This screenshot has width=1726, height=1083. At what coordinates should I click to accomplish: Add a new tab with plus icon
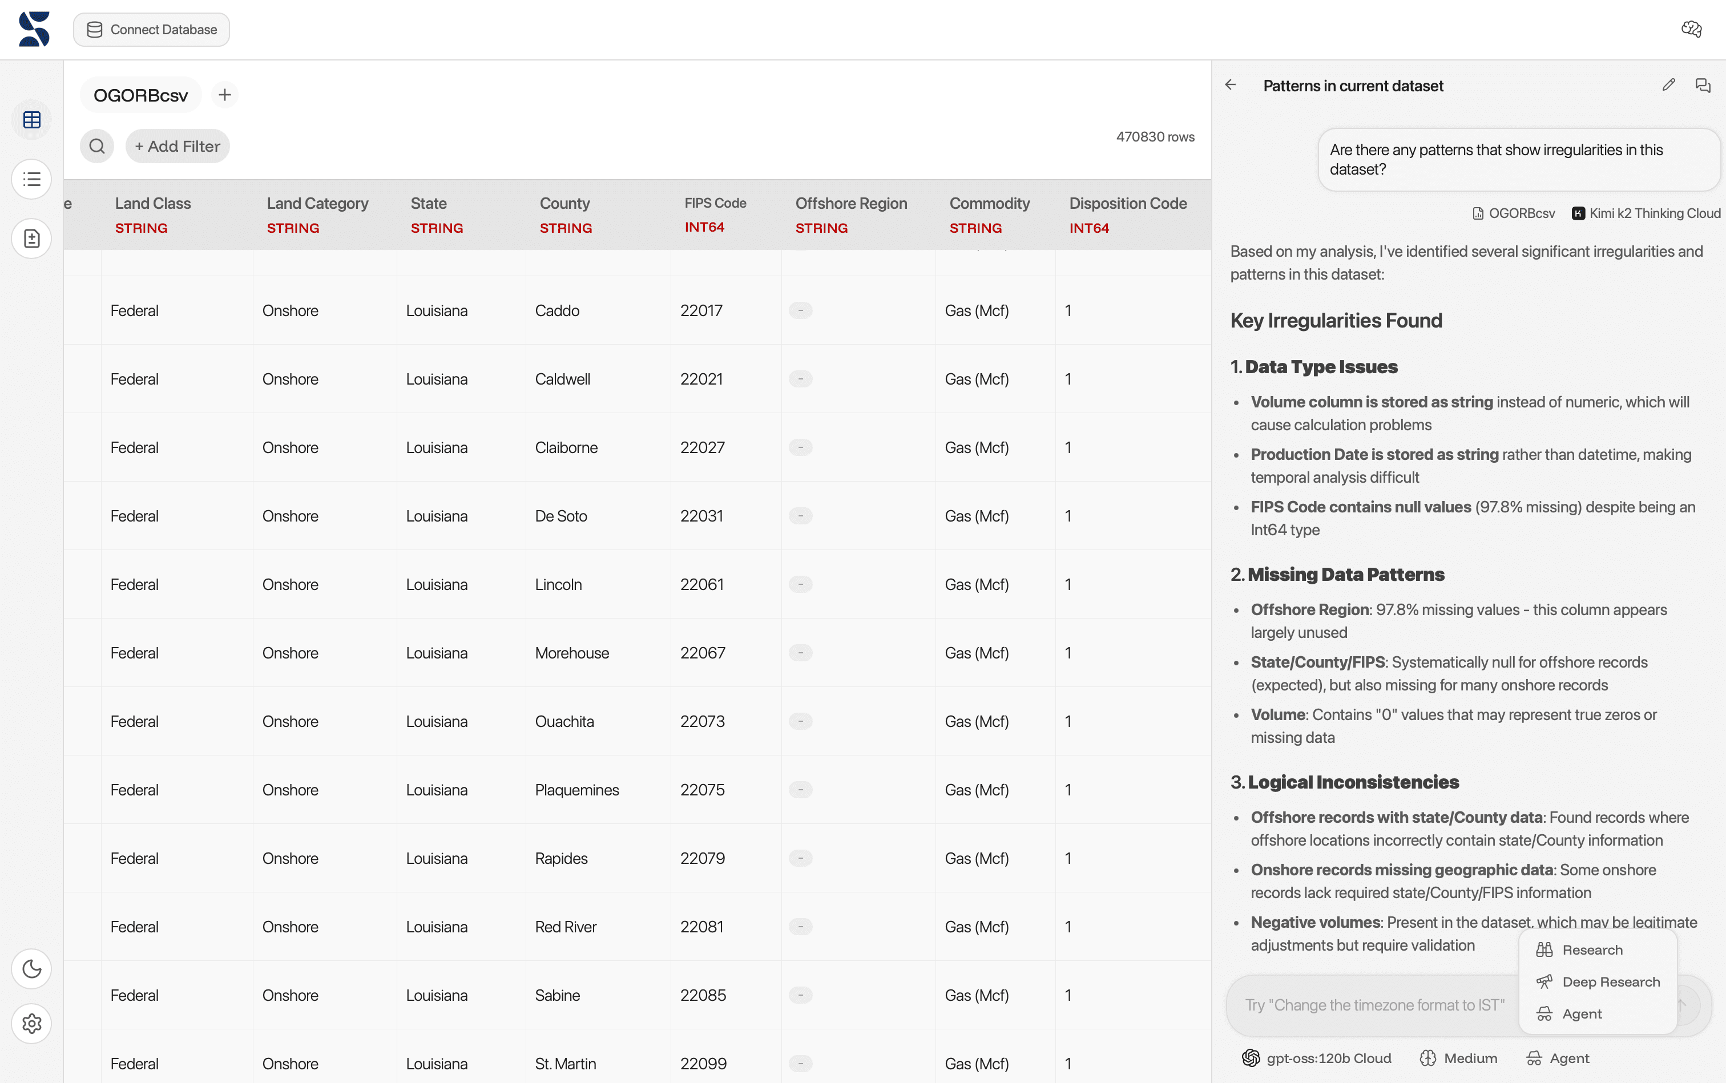(x=224, y=95)
